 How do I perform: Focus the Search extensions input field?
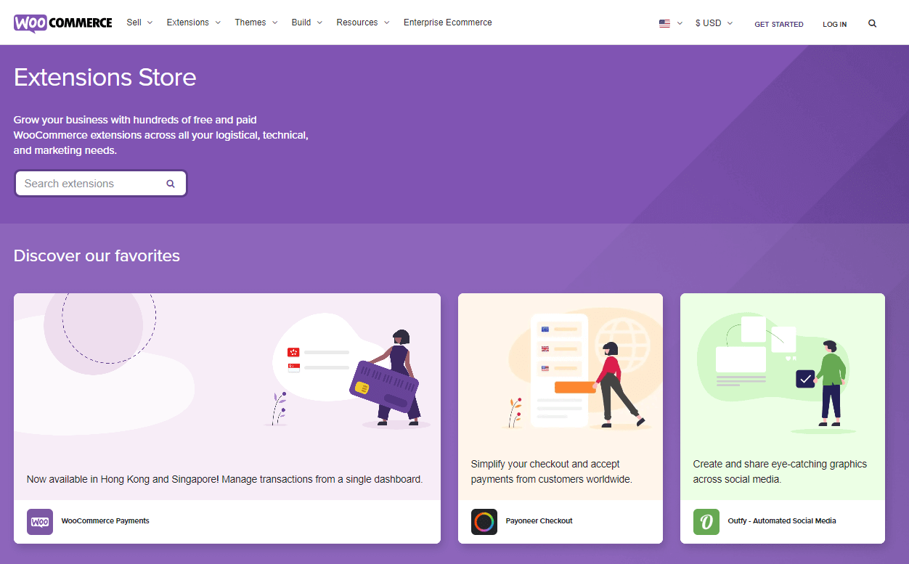101,184
